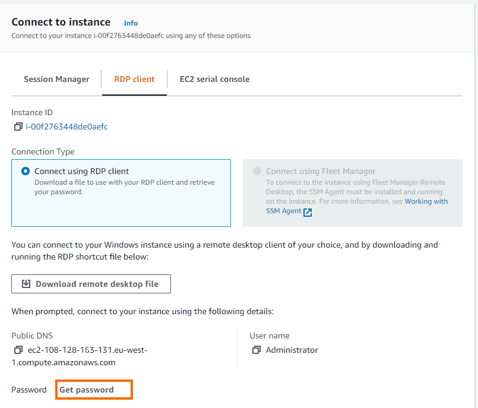Switch to the Session Manager tab
The image size is (478, 408).
pos(56,79)
